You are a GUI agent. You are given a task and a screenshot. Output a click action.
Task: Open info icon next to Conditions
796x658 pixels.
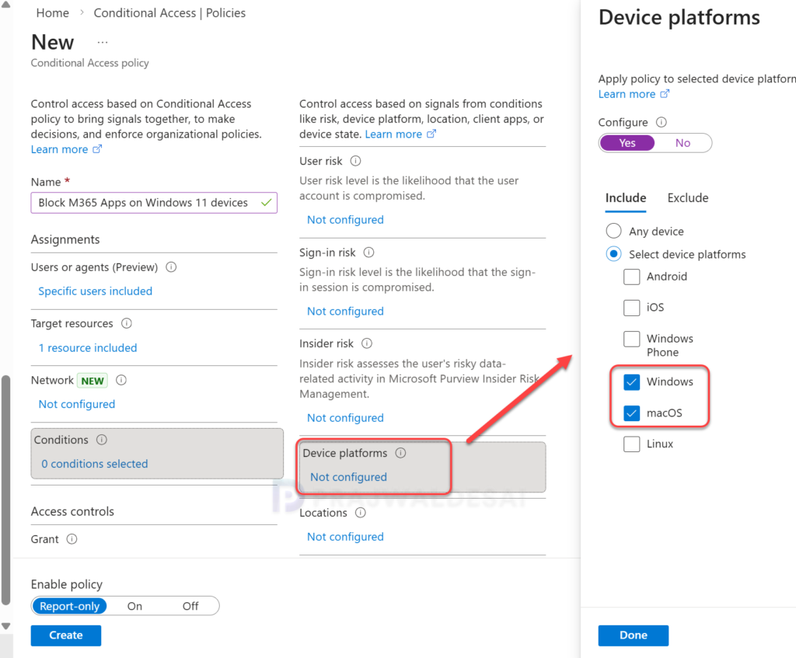pyautogui.click(x=102, y=440)
